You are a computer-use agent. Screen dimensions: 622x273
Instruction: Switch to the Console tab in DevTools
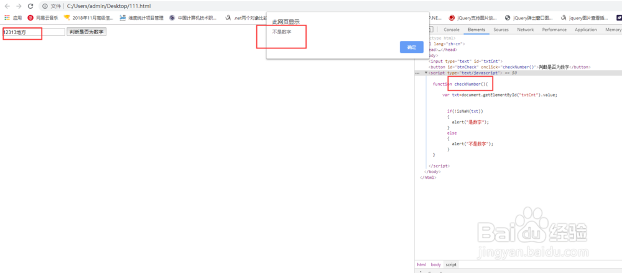[452, 30]
